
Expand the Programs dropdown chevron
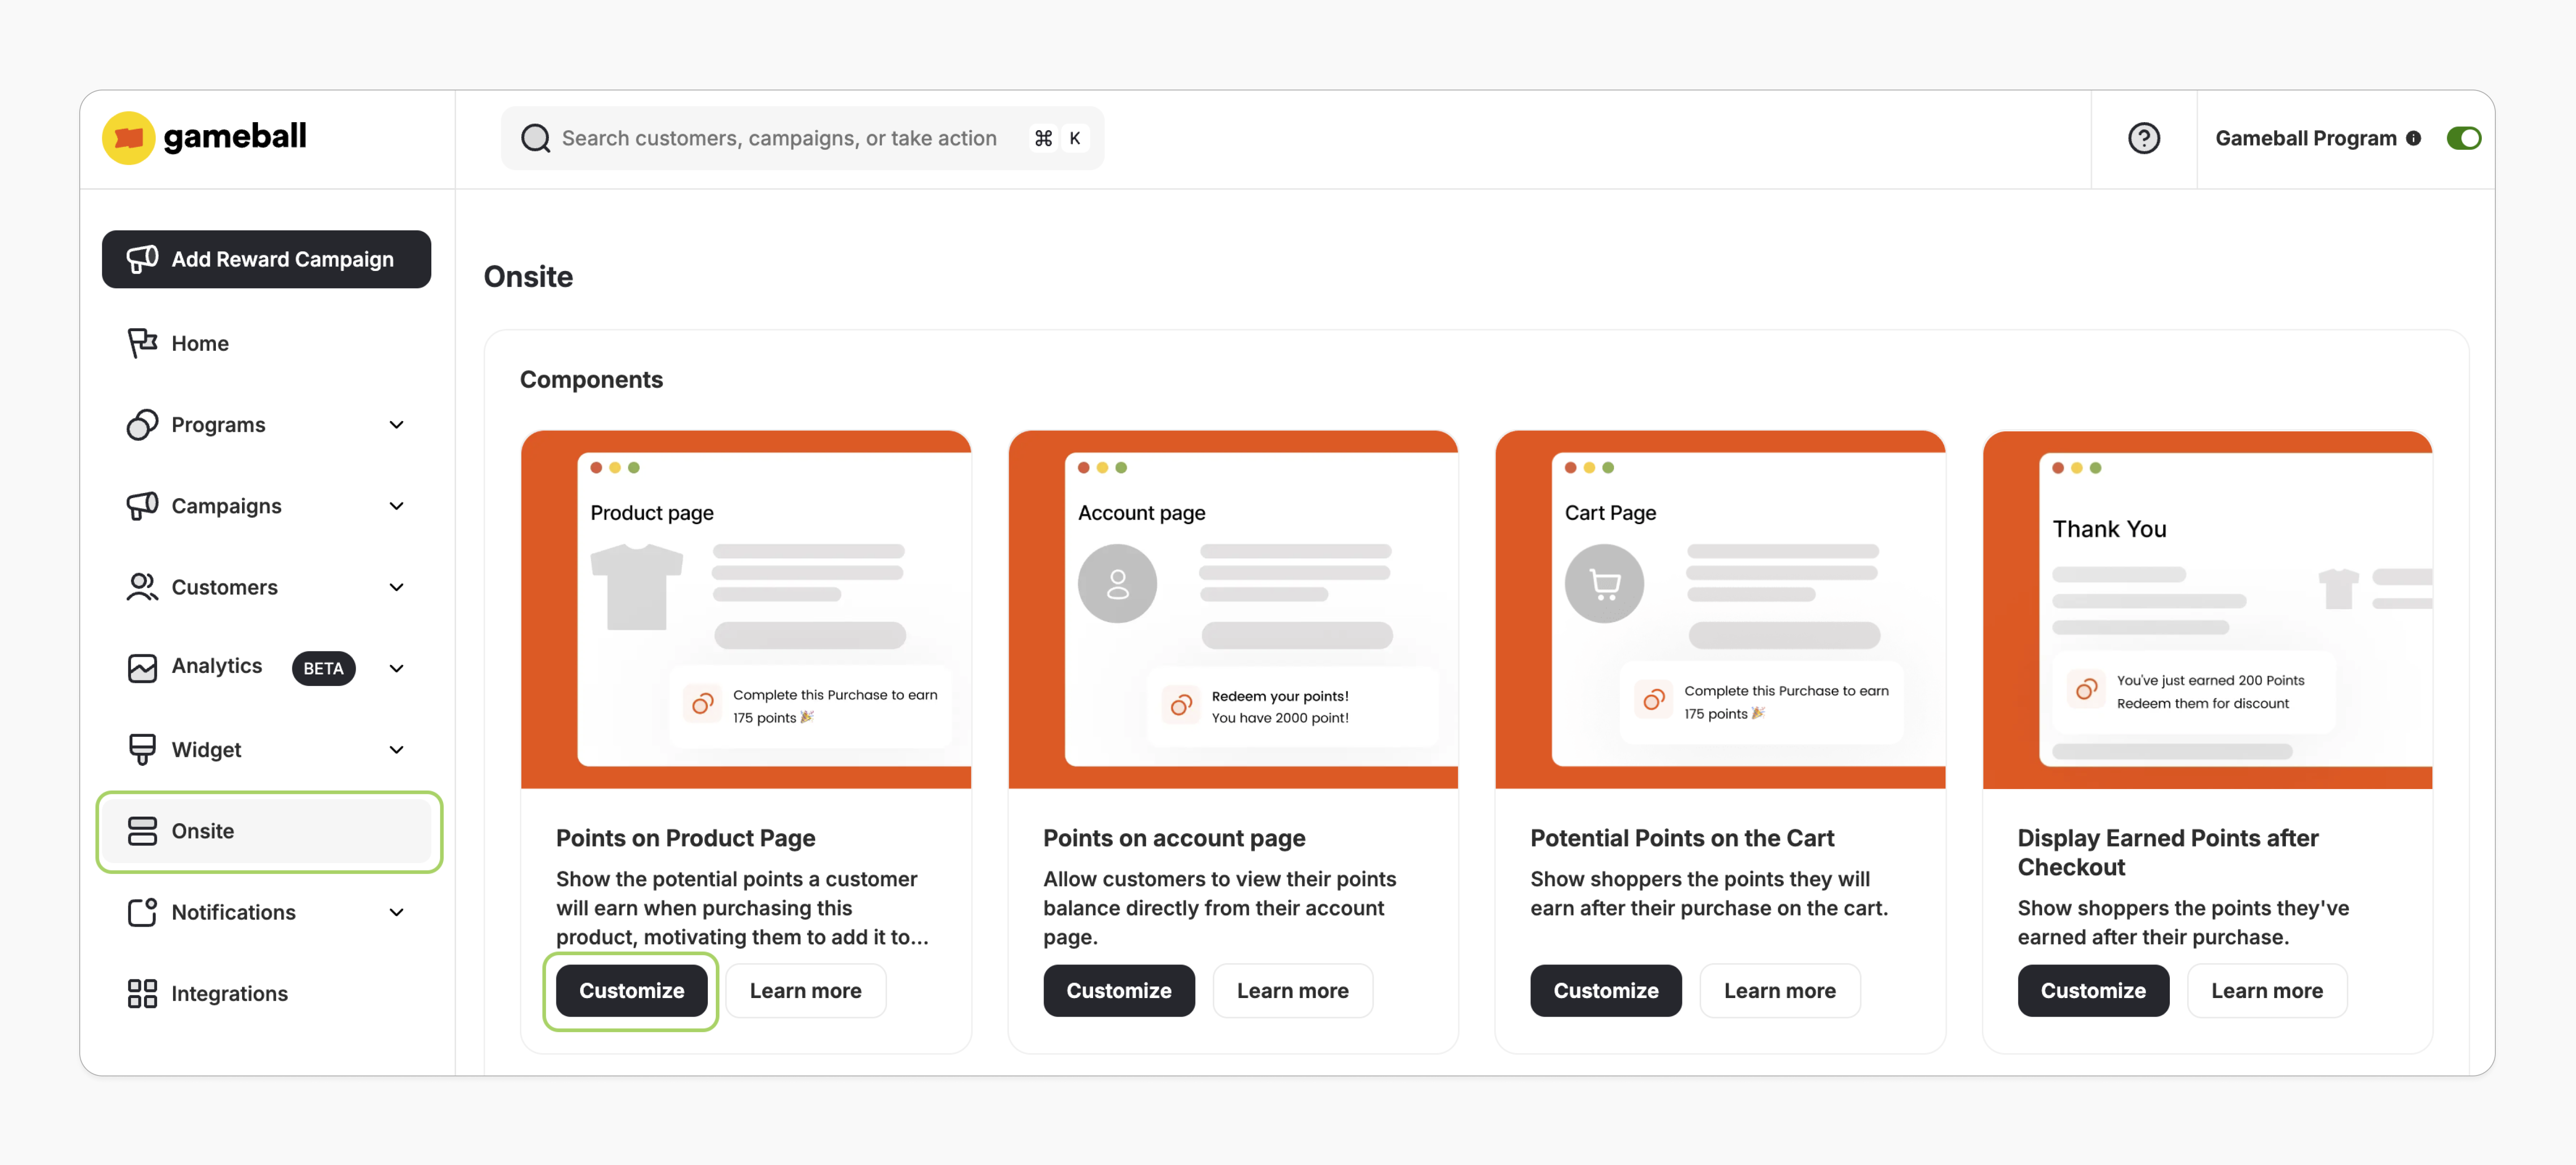[x=397, y=425]
